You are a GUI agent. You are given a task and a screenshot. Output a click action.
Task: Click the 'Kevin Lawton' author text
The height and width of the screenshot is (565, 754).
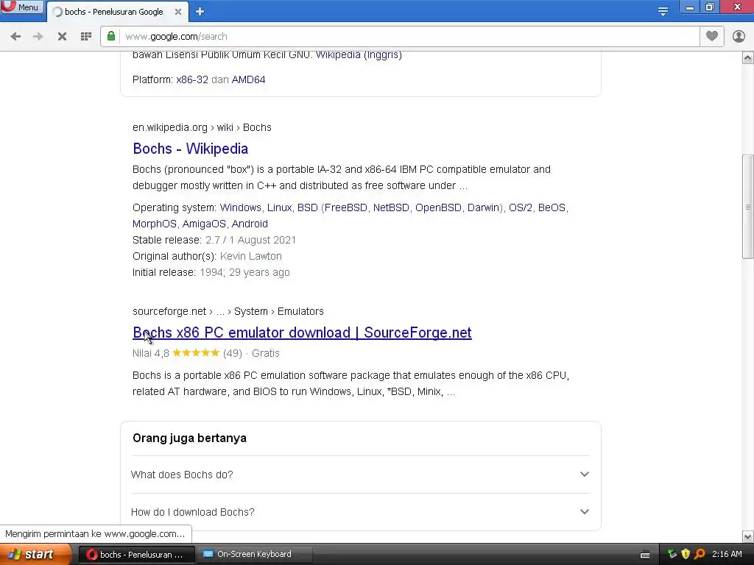251,256
